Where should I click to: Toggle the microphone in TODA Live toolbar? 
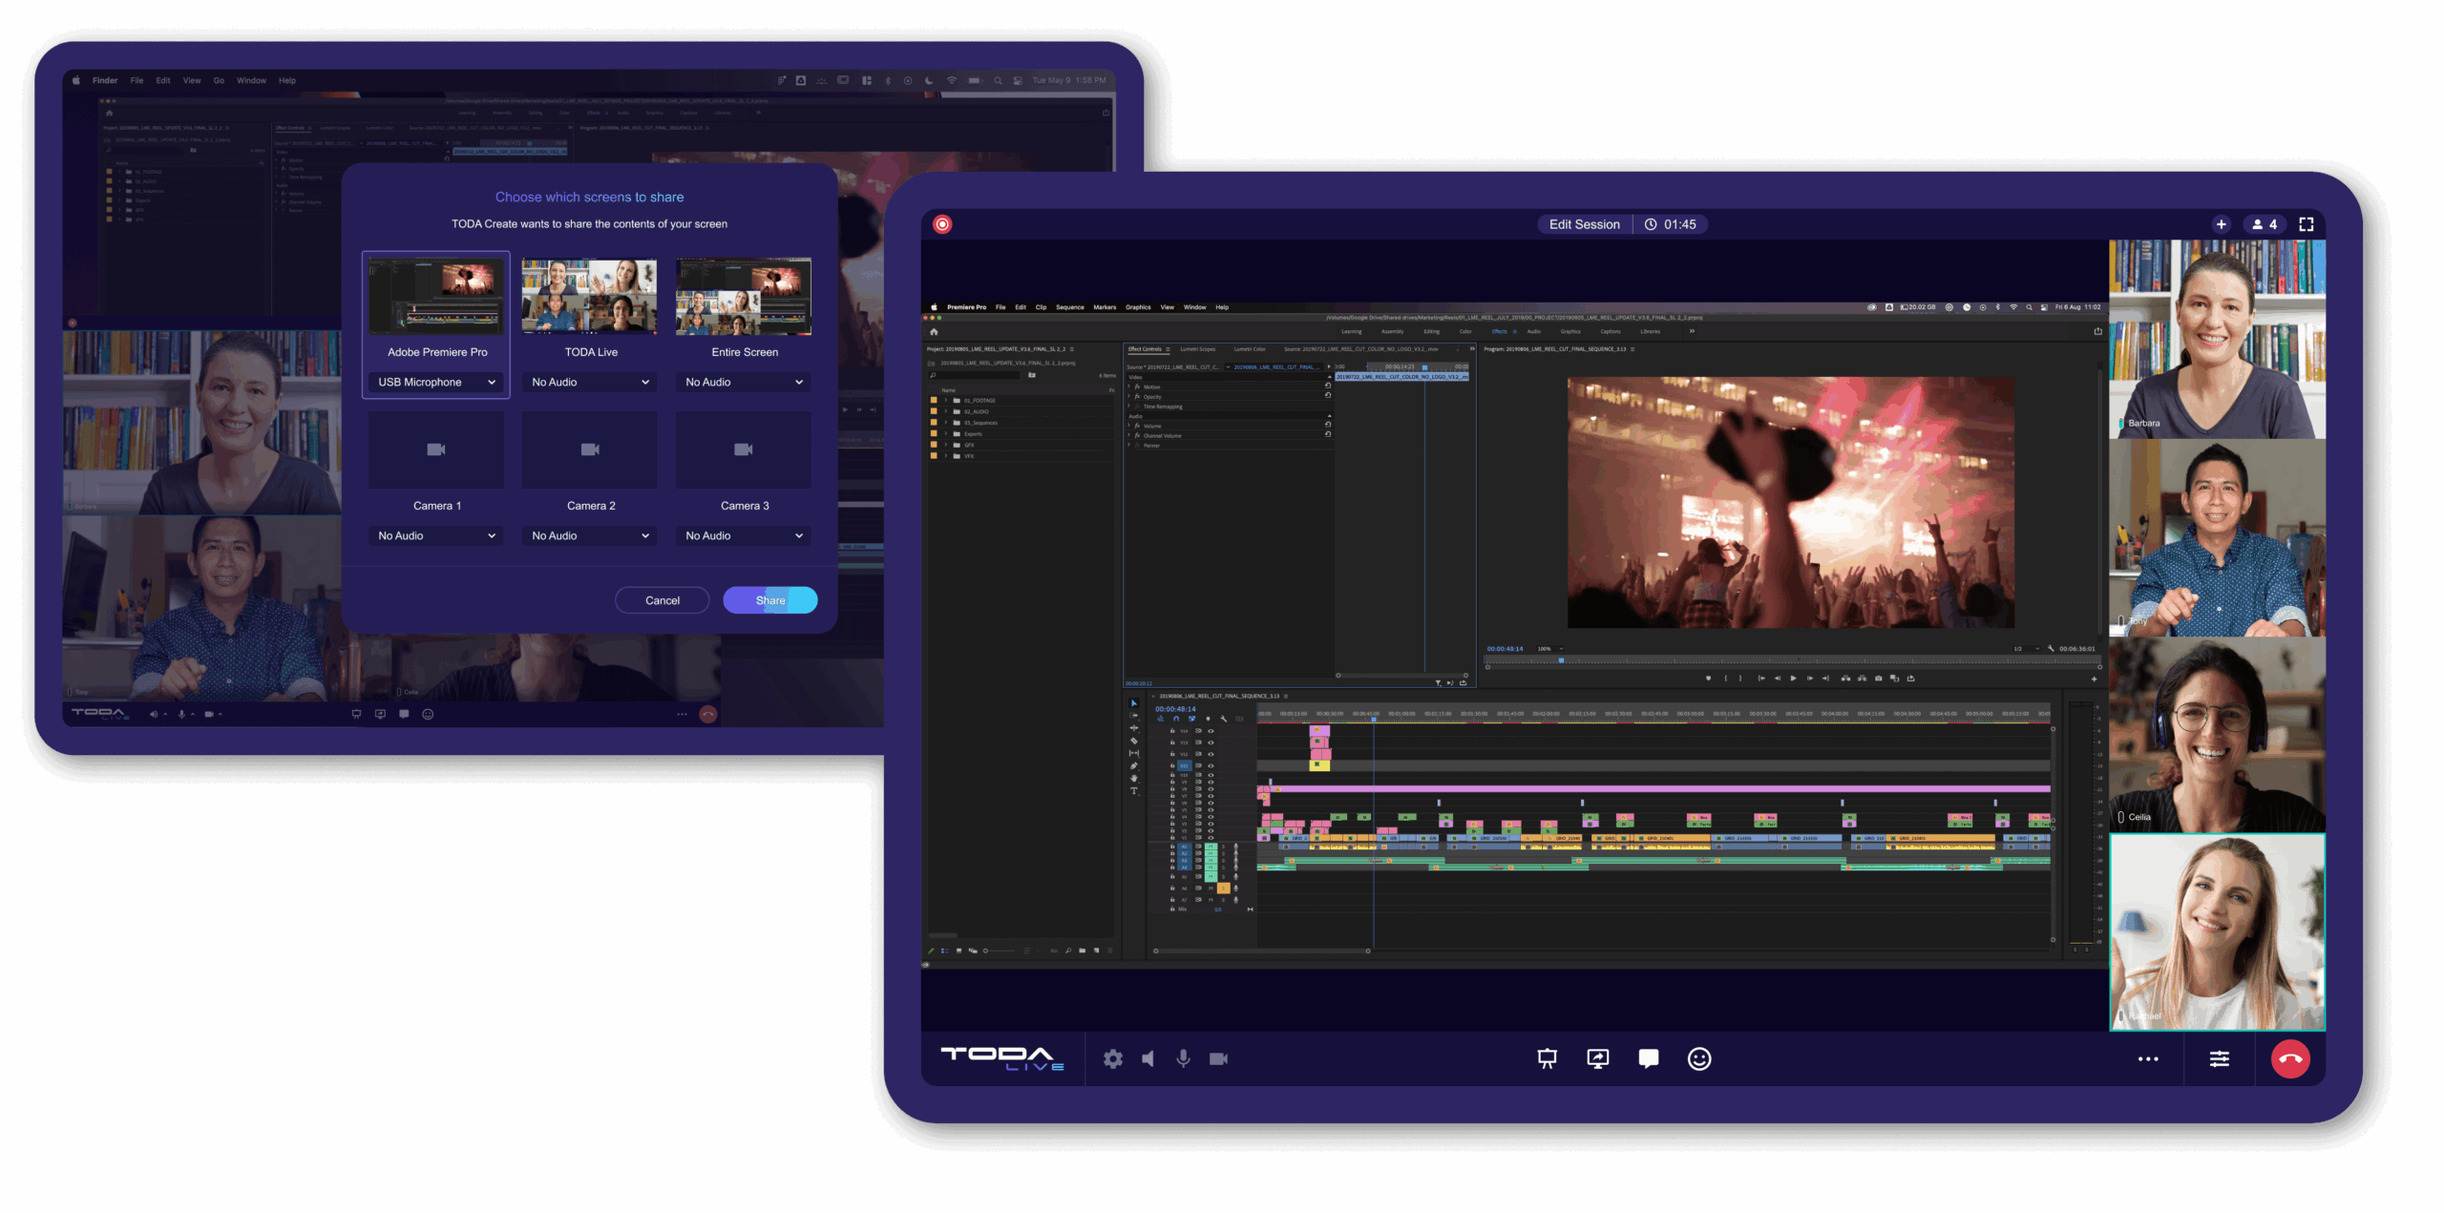coord(1183,1058)
